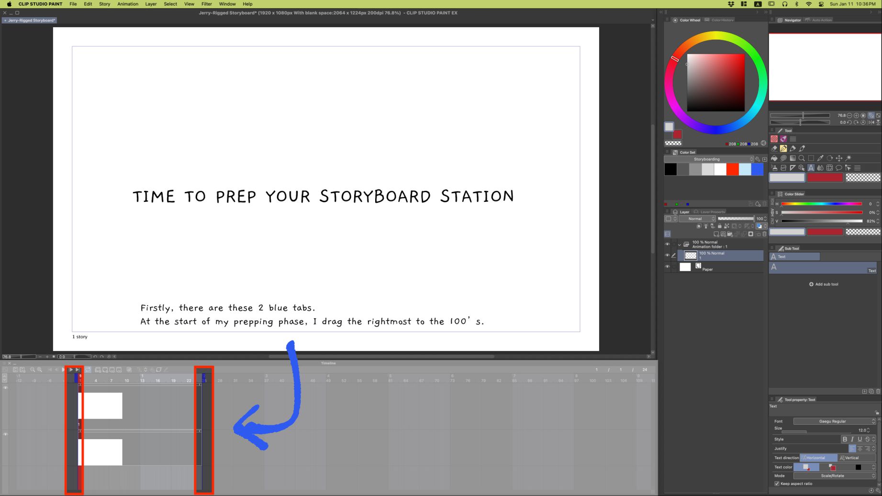
Task: Adjust the font Size stepper arrows
Action: (x=868, y=430)
